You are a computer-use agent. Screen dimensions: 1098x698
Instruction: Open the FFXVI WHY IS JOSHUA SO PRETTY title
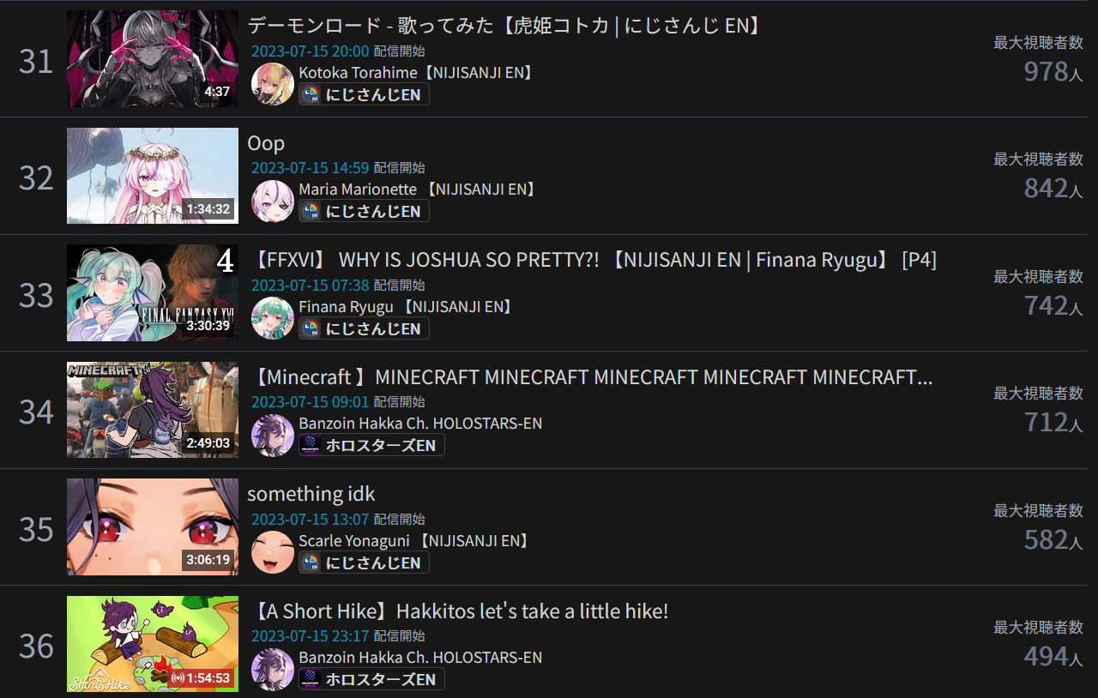point(594,260)
